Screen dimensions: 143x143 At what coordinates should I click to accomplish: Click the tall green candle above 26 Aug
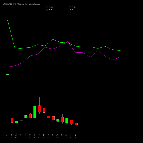[x=35, y=112]
